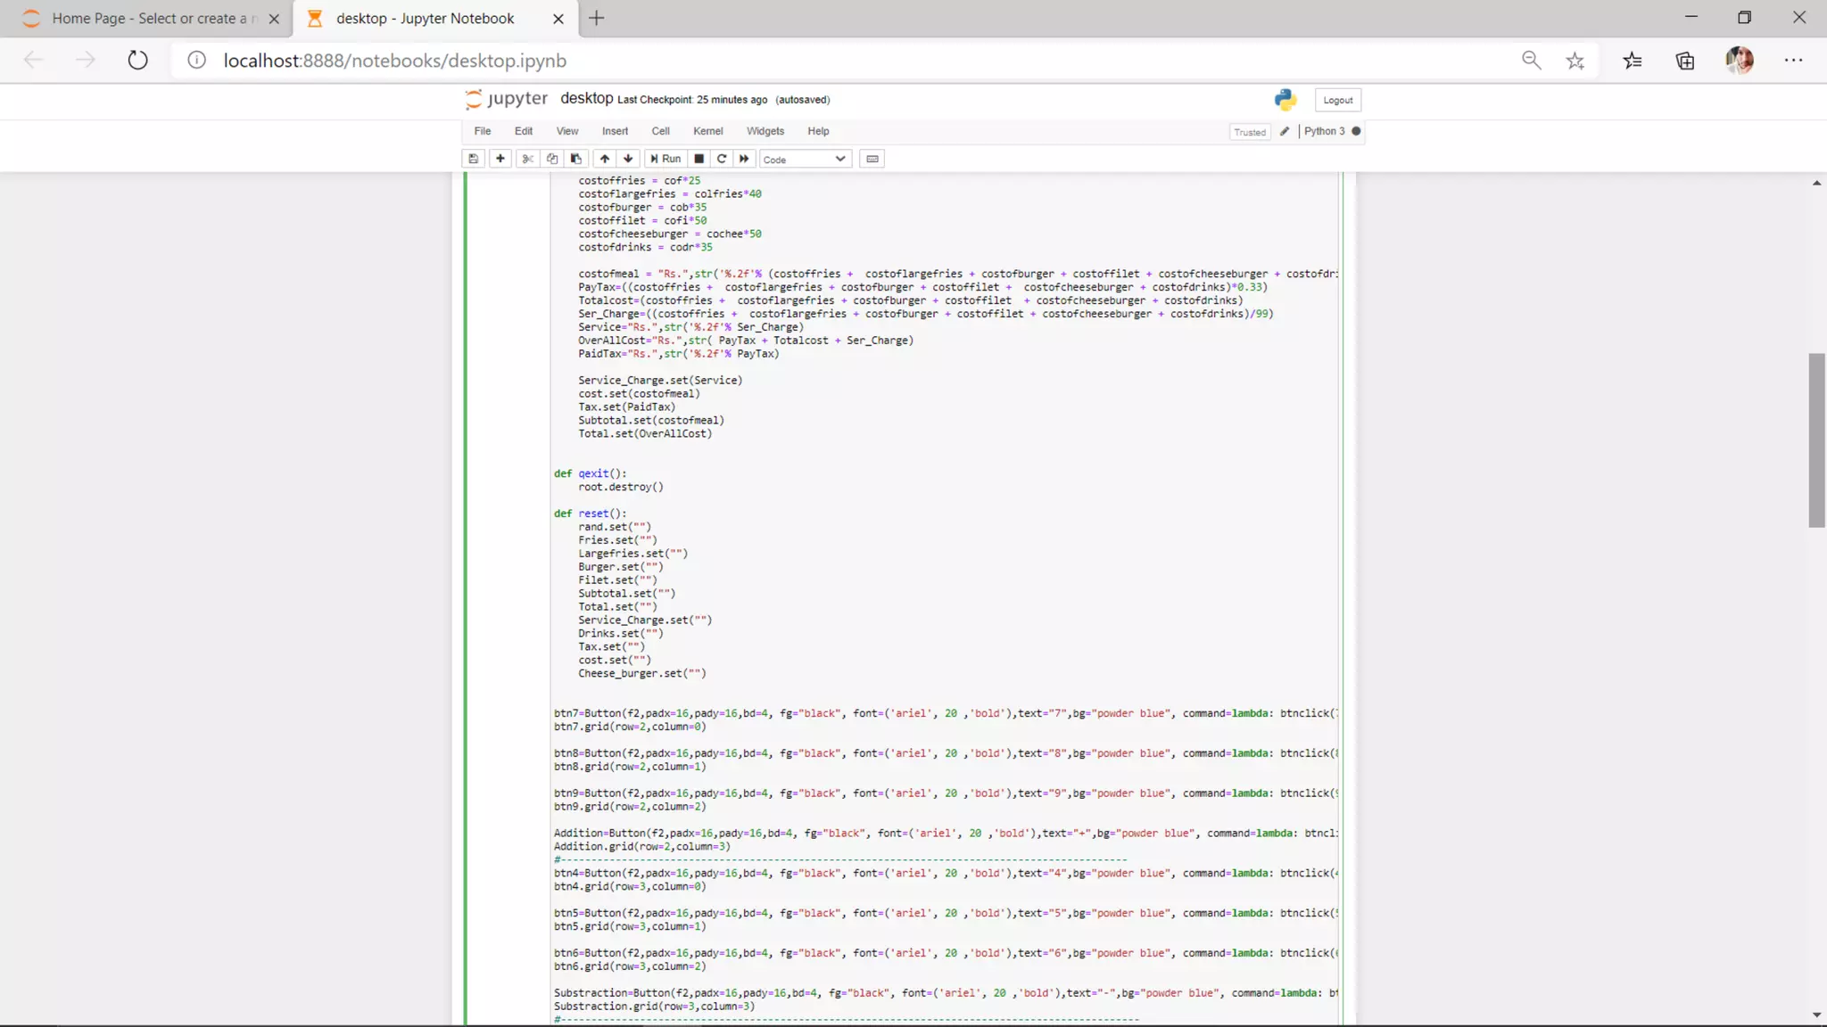Paste cells below icon

[576, 159]
